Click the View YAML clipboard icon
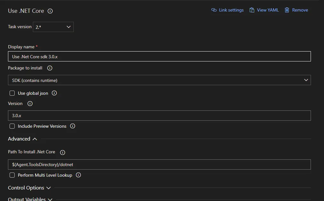This screenshot has height=201, width=324. [252, 10]
